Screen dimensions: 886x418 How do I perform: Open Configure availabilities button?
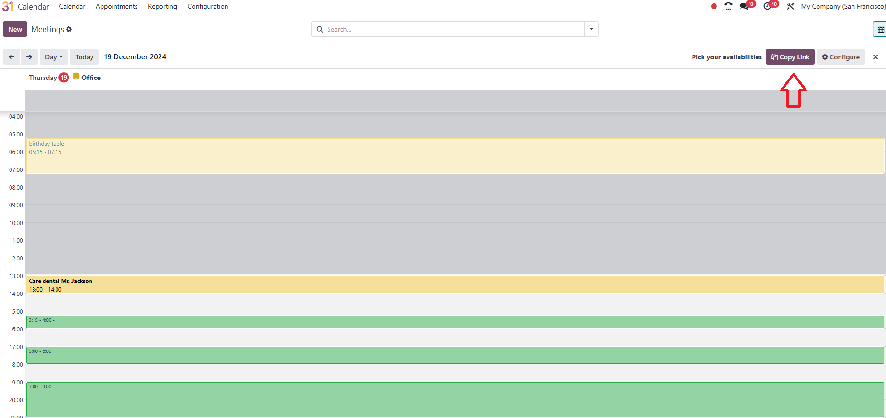coord(841,57)
